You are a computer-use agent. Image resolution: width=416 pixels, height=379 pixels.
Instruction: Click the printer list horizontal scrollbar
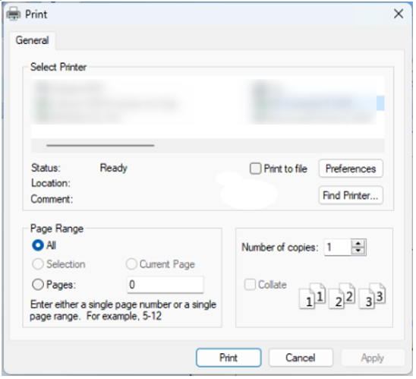point(207,145)
